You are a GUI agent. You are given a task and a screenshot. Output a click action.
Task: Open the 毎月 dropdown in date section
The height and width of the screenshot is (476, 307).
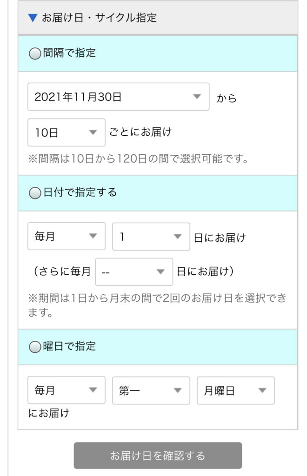click(67, 237)
